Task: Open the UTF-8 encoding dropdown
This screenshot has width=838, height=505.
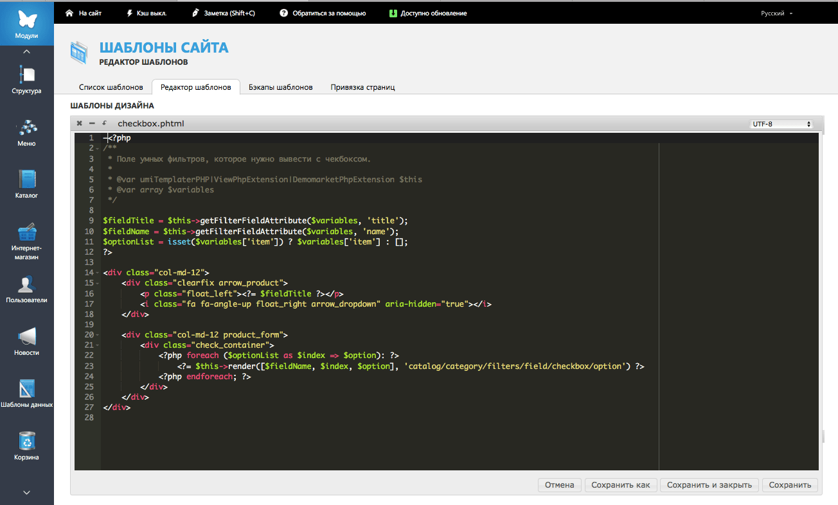Action: click(x=781, y=124)
